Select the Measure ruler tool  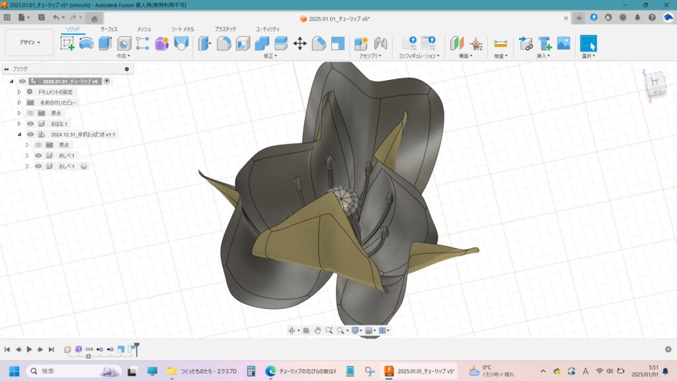click(x=500, y=44)
